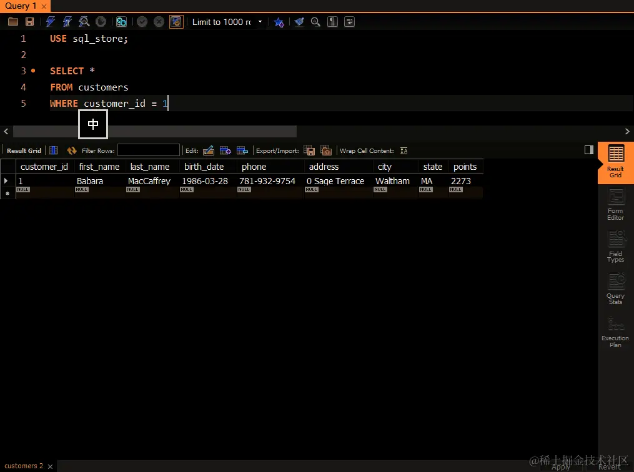634x472 pixels.
Task: Focus the Filter Rows input field
Action: click(149, 150)
